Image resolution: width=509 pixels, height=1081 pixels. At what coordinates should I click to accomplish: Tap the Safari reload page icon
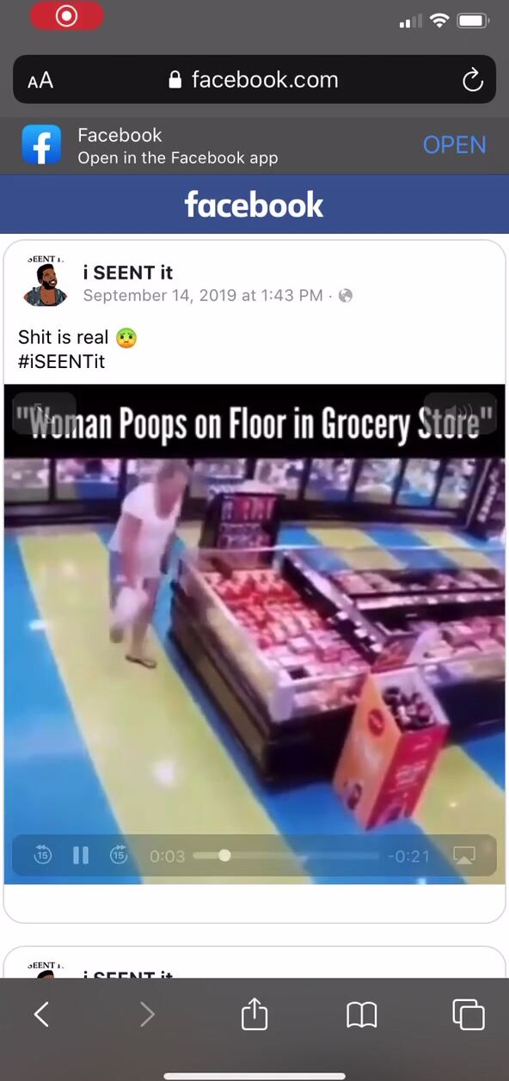pyautogui.click(x=472, y=81)
